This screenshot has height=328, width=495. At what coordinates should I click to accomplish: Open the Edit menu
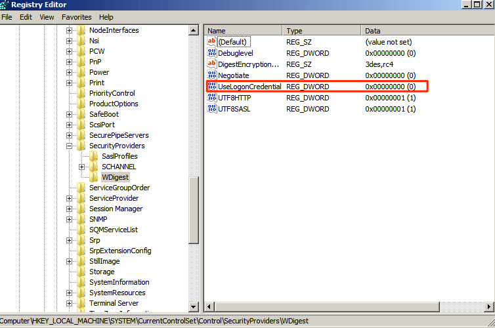(x=26, y=17)
